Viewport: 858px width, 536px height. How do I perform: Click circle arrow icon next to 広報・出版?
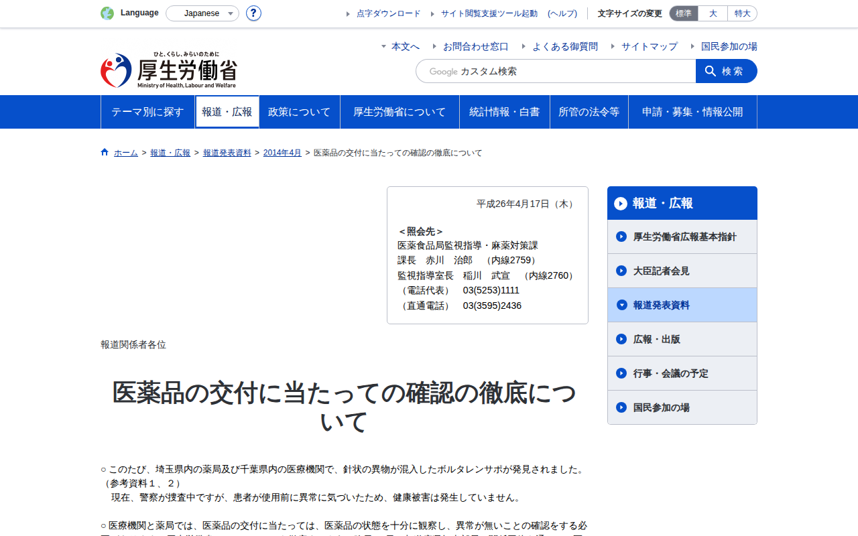(621, 339)
